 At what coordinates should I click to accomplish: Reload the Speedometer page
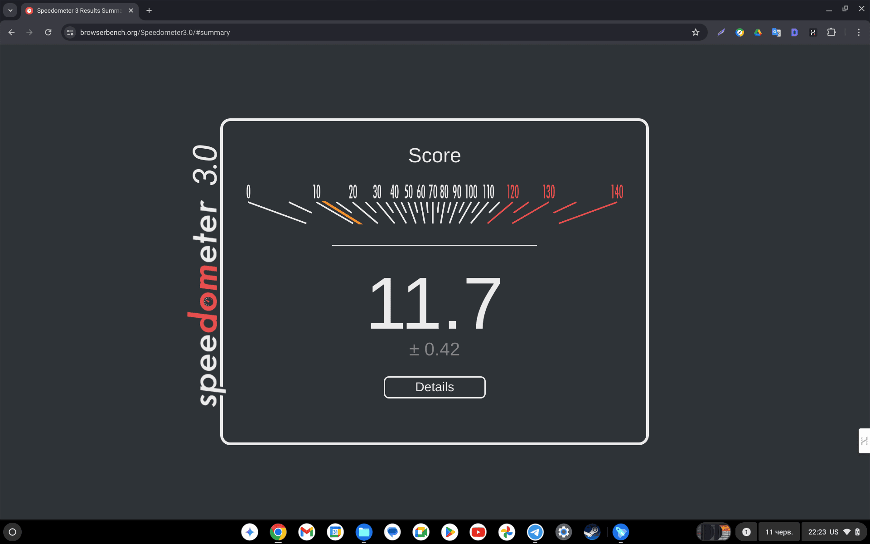[48, 32]
